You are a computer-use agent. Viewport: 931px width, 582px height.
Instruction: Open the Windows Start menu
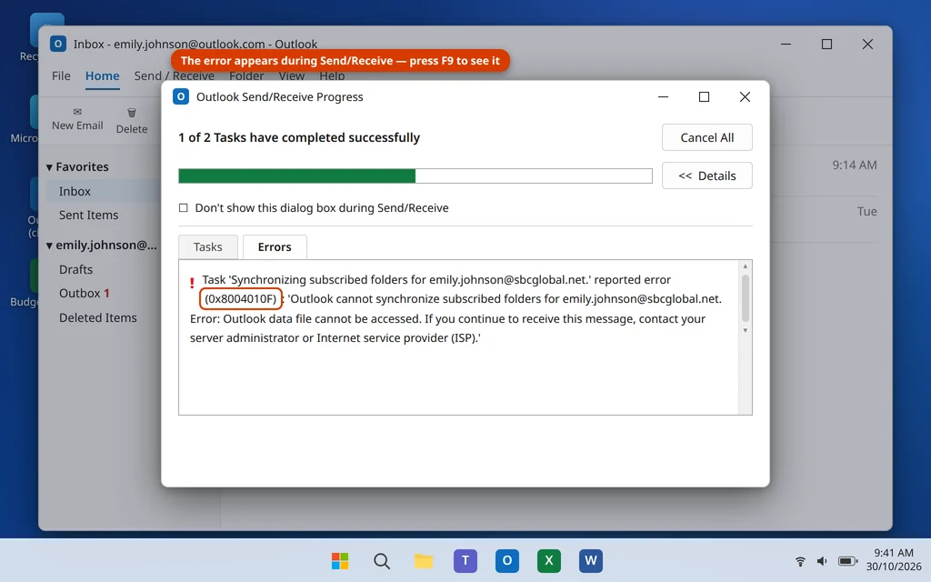point(340,560)
